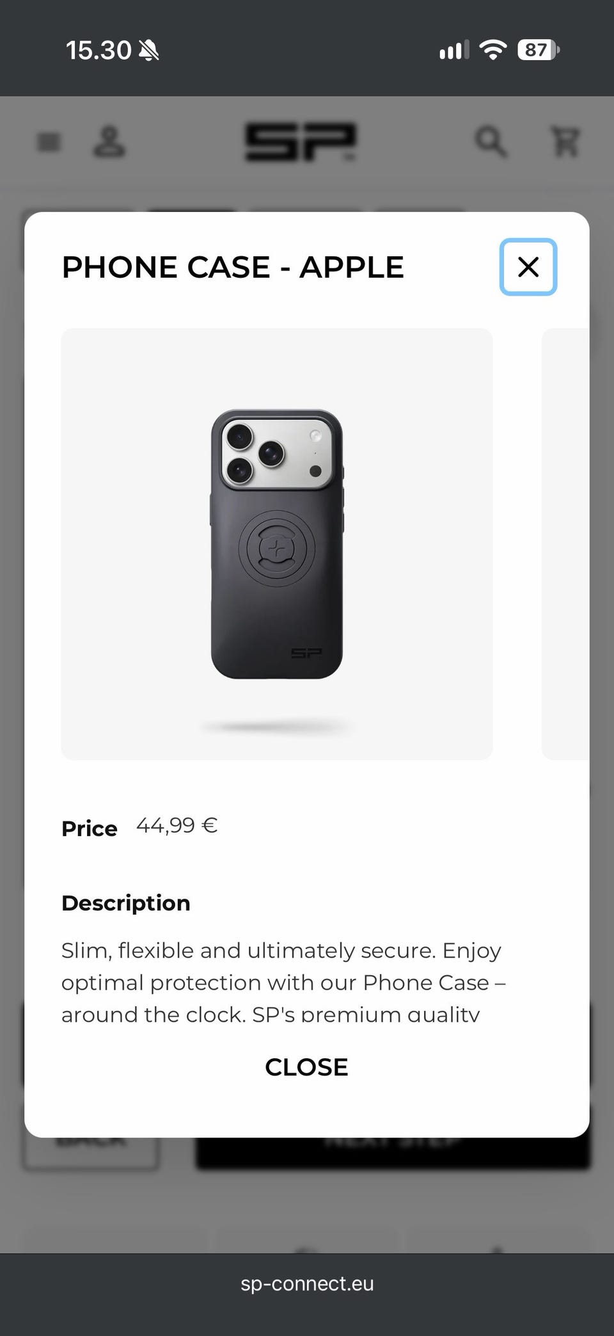This screenshot has height=1336, width=614.
Task: Tap the sp-connect.eu address bar
Action: tap(307, 1284)
